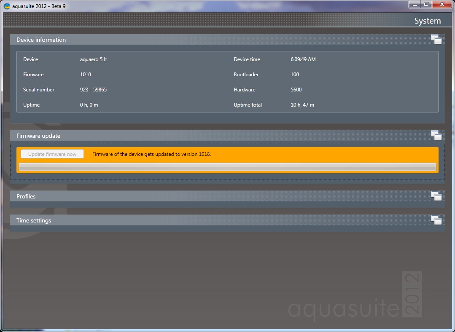Close the aquasuite window
Screen dimensions: 455x332
tap(442, 4)
